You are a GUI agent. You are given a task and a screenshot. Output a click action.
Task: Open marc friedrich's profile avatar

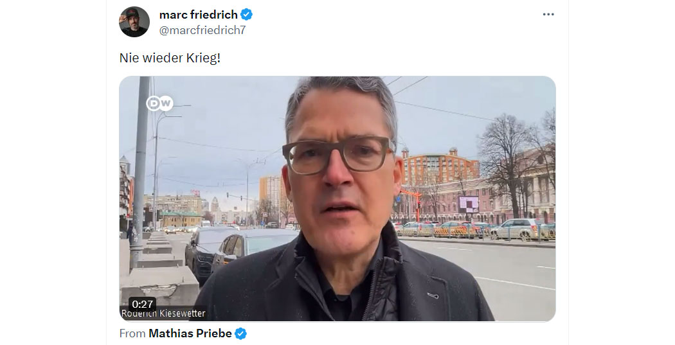coord(134,22)
